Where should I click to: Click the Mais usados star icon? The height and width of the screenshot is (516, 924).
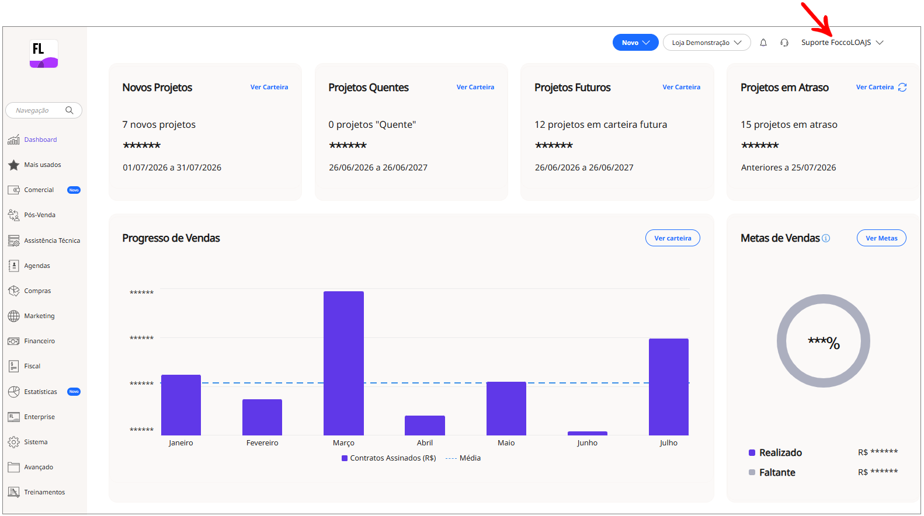13,165
